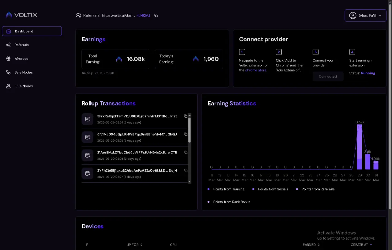Click the referrals people icon in header
The height and width of the screenshot is (250, 392).
tap(78, 15)
